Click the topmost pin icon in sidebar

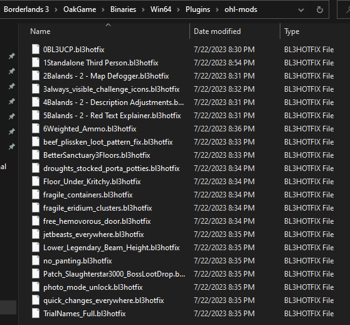click(x=12, y=56)
